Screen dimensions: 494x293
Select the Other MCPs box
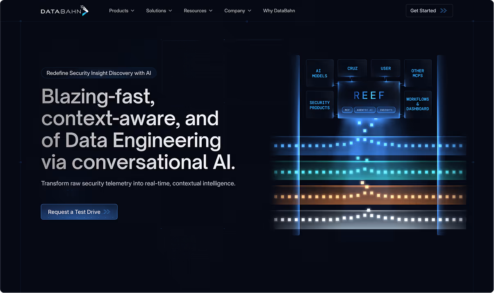click(418, 73)
